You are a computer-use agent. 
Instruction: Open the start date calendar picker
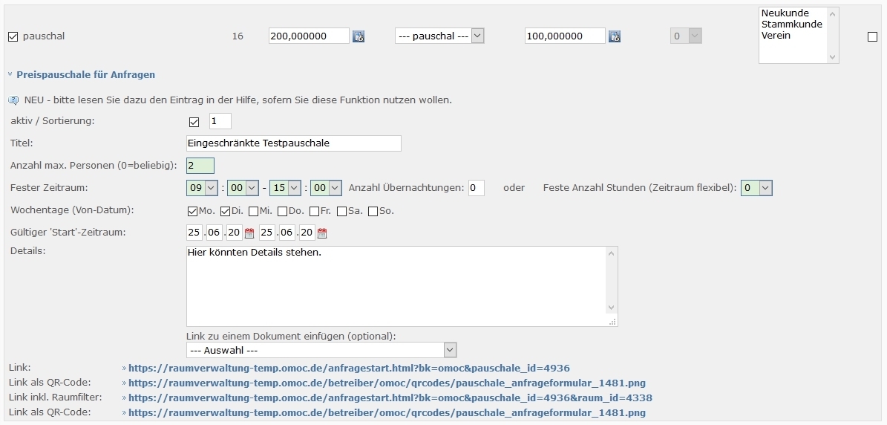click(x=249, y=233)
